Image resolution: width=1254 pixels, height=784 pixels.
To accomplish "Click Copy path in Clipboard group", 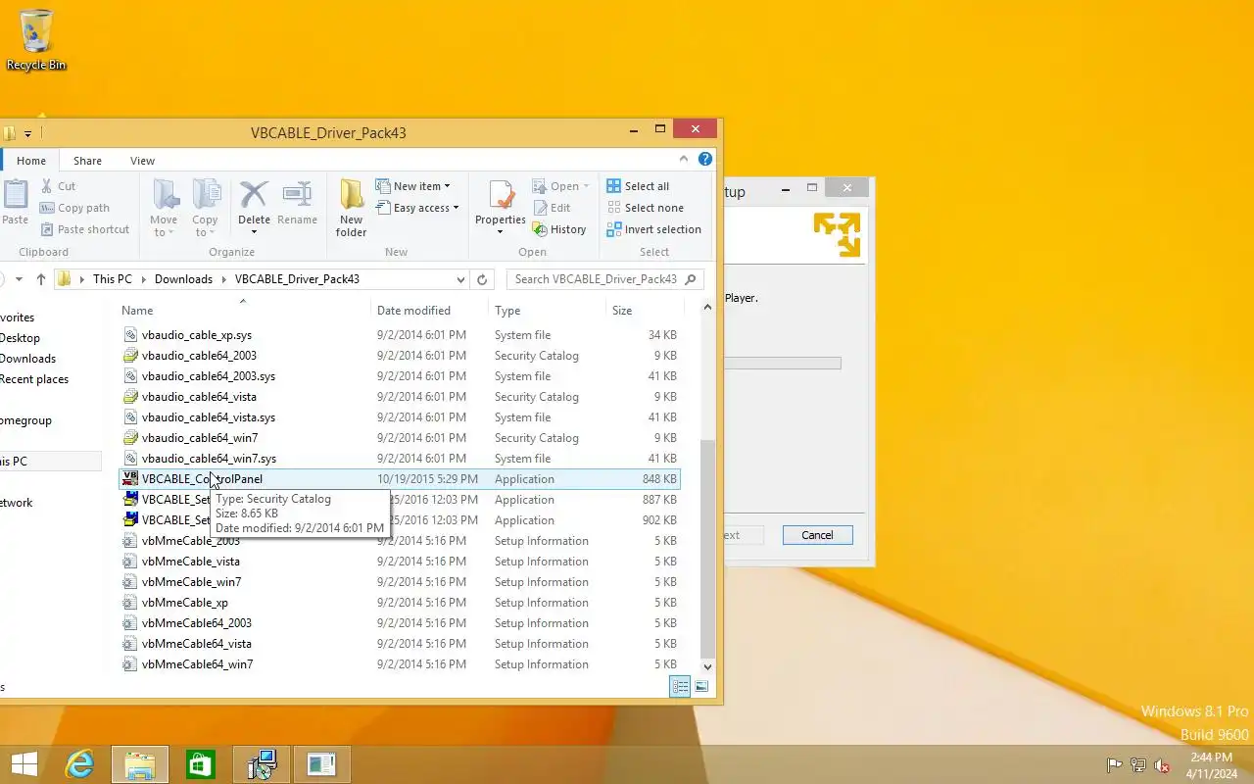I will tap(74, 208).
